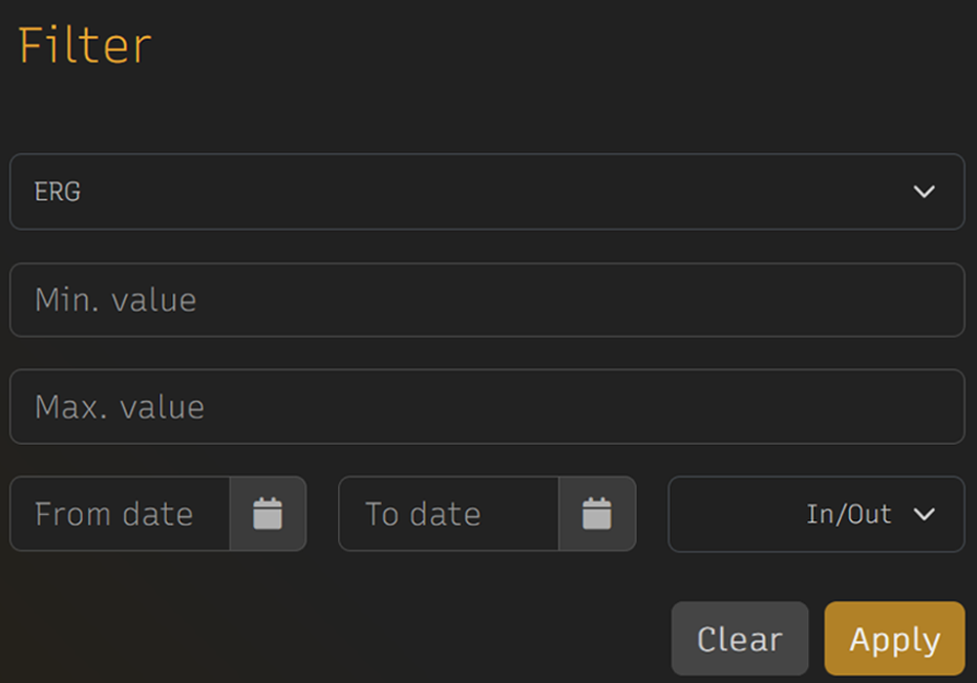The height and width of the screenshot is (683, 977).
Task: Click the chevron arrow beside In/Out
Action: coord(923,513)
